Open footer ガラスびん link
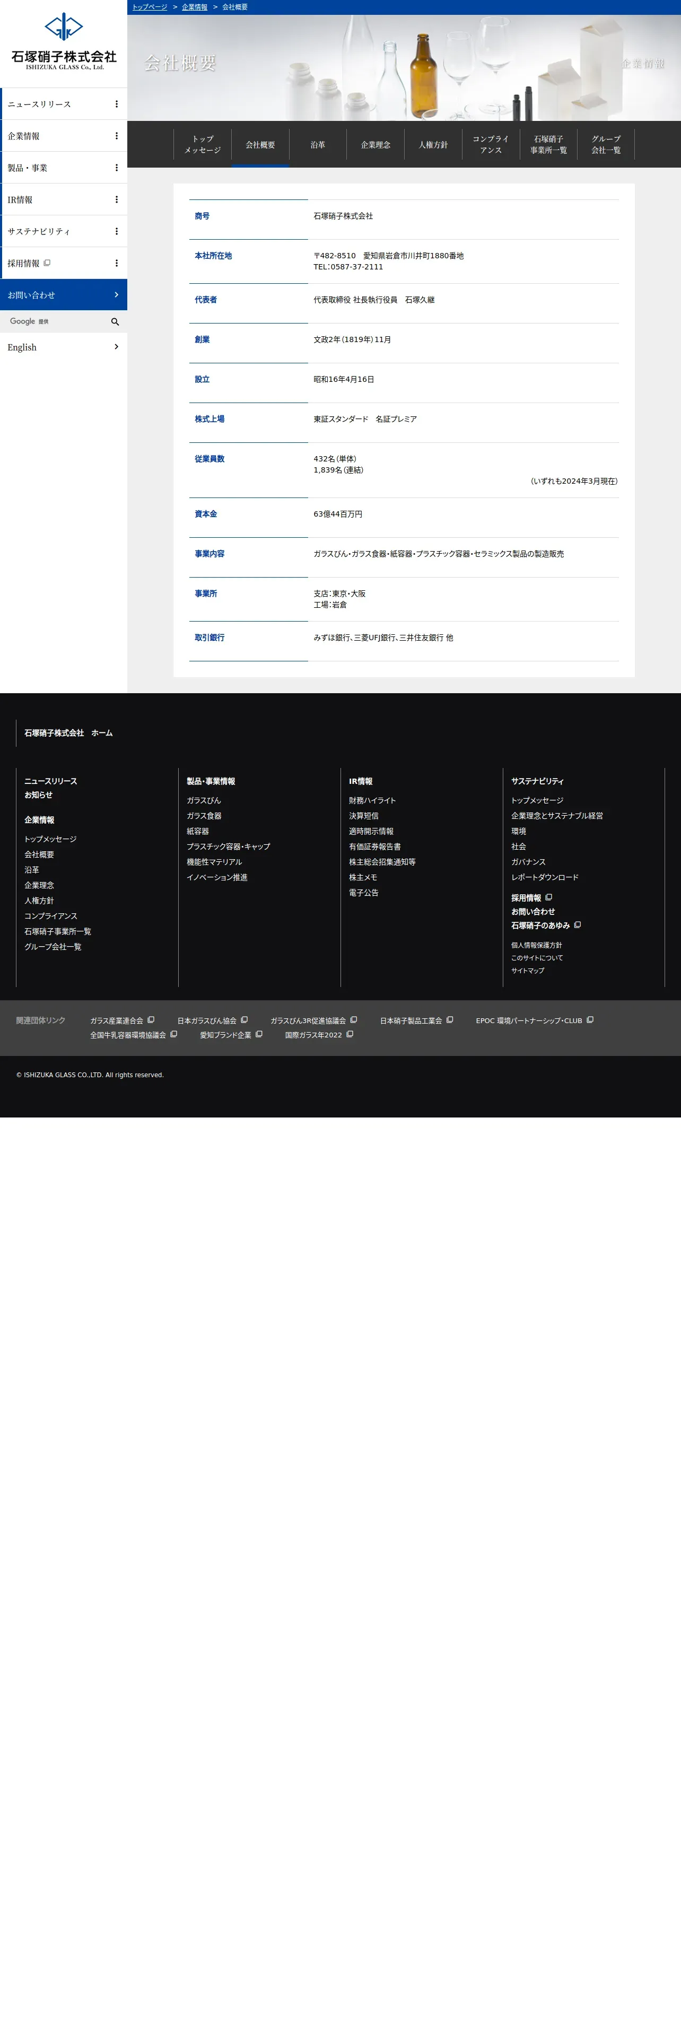Viewport: 681px width, 2043px height. [x=204, y=800]
